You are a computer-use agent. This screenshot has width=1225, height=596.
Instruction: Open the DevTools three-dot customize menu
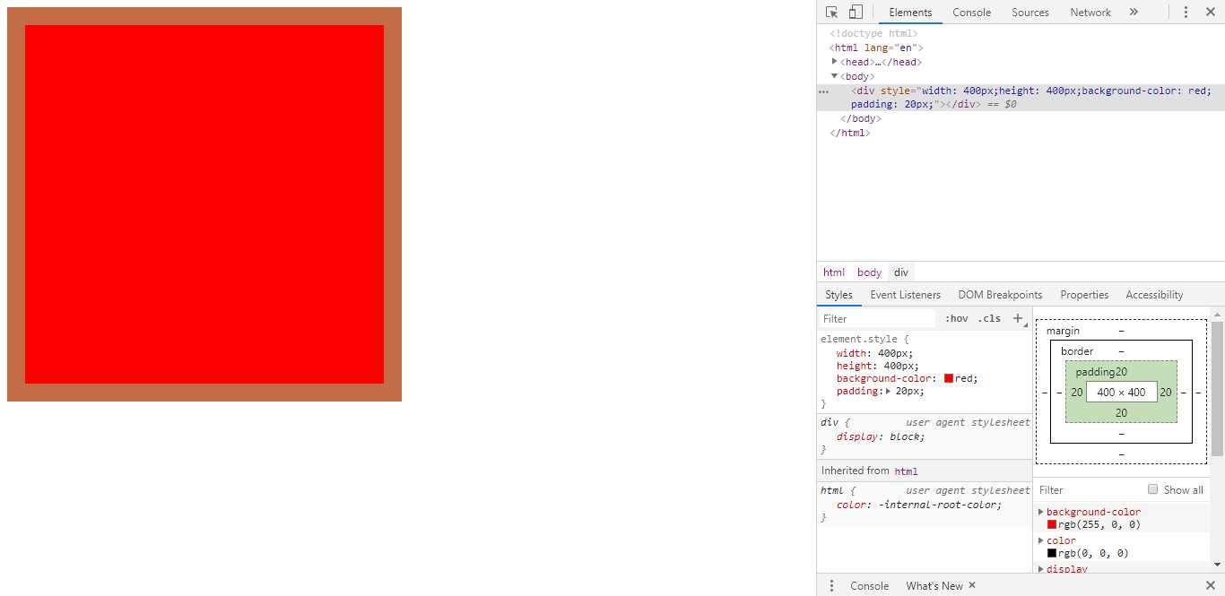point(1186,12)
